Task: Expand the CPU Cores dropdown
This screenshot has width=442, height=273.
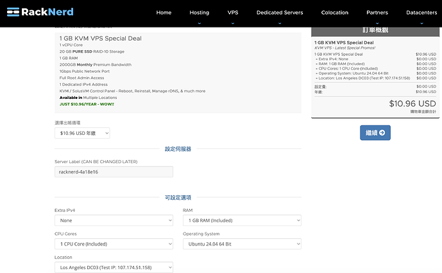Action: (114, 244)
